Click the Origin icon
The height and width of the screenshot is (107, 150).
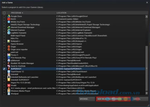(x=9, y=47)
